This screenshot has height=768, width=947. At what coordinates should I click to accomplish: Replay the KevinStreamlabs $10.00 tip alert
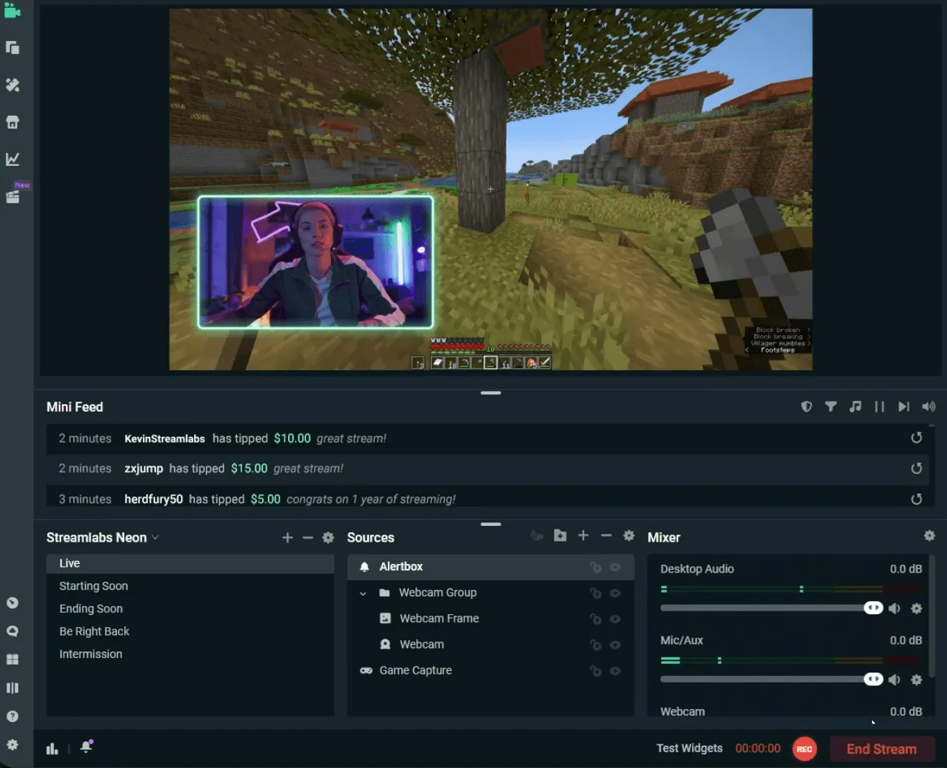click(x=916, y=438)
